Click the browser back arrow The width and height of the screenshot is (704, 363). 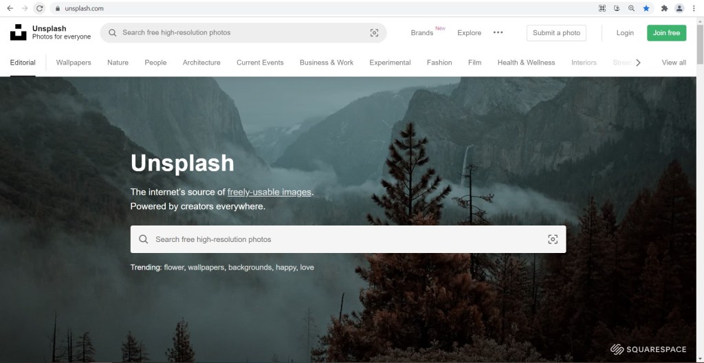point(10,8)
